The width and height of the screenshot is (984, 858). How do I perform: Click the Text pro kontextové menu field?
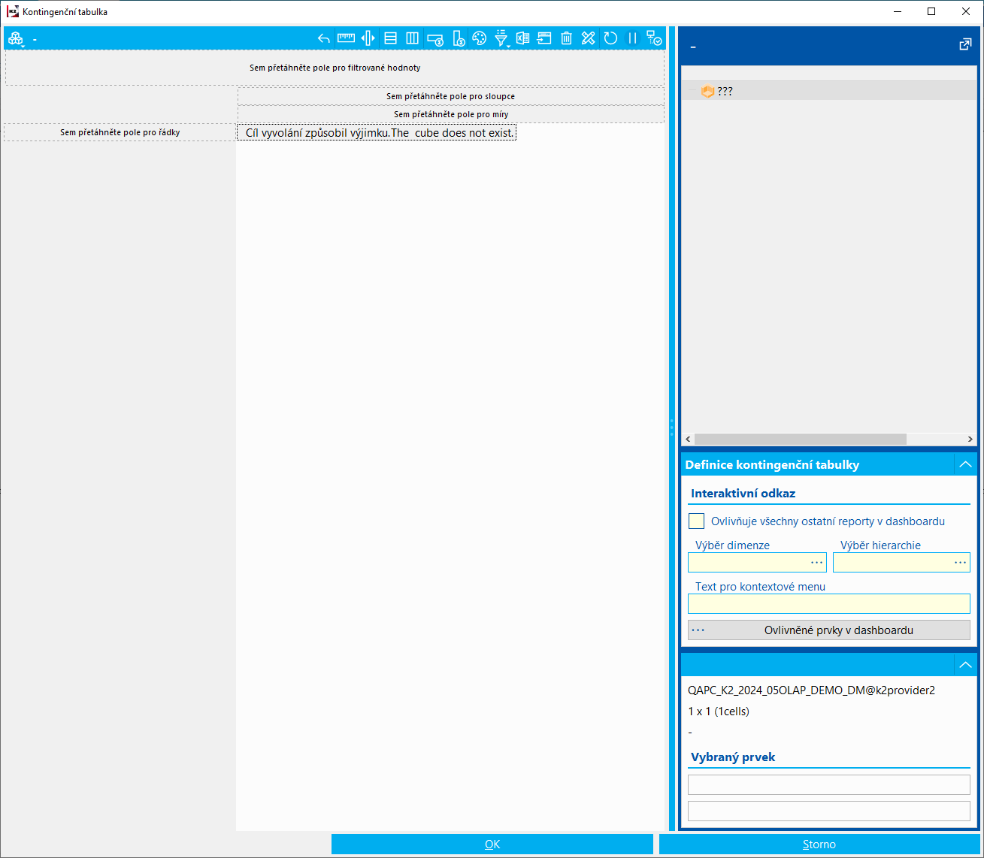point(829,603)
